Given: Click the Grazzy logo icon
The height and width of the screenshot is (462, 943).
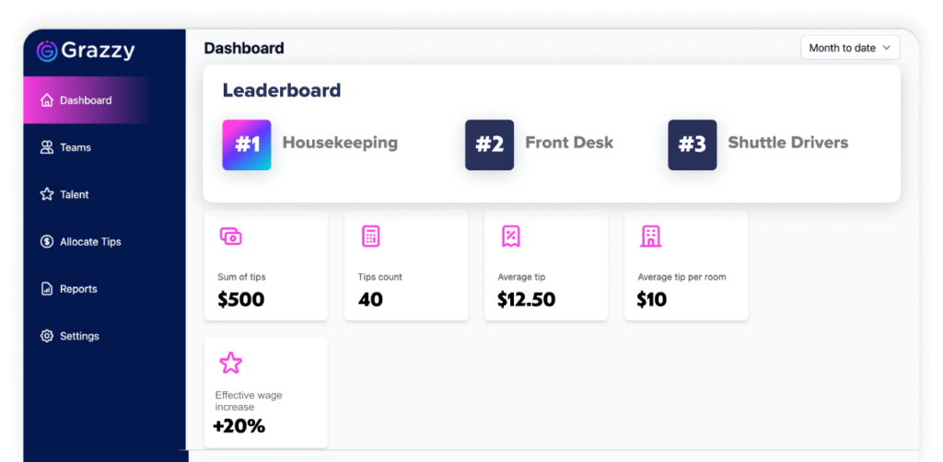Looking at the screenshot, I should click(47, 52).
